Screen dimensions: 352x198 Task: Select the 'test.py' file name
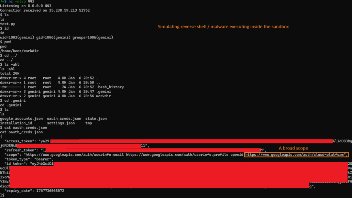[x=8, y=24]
